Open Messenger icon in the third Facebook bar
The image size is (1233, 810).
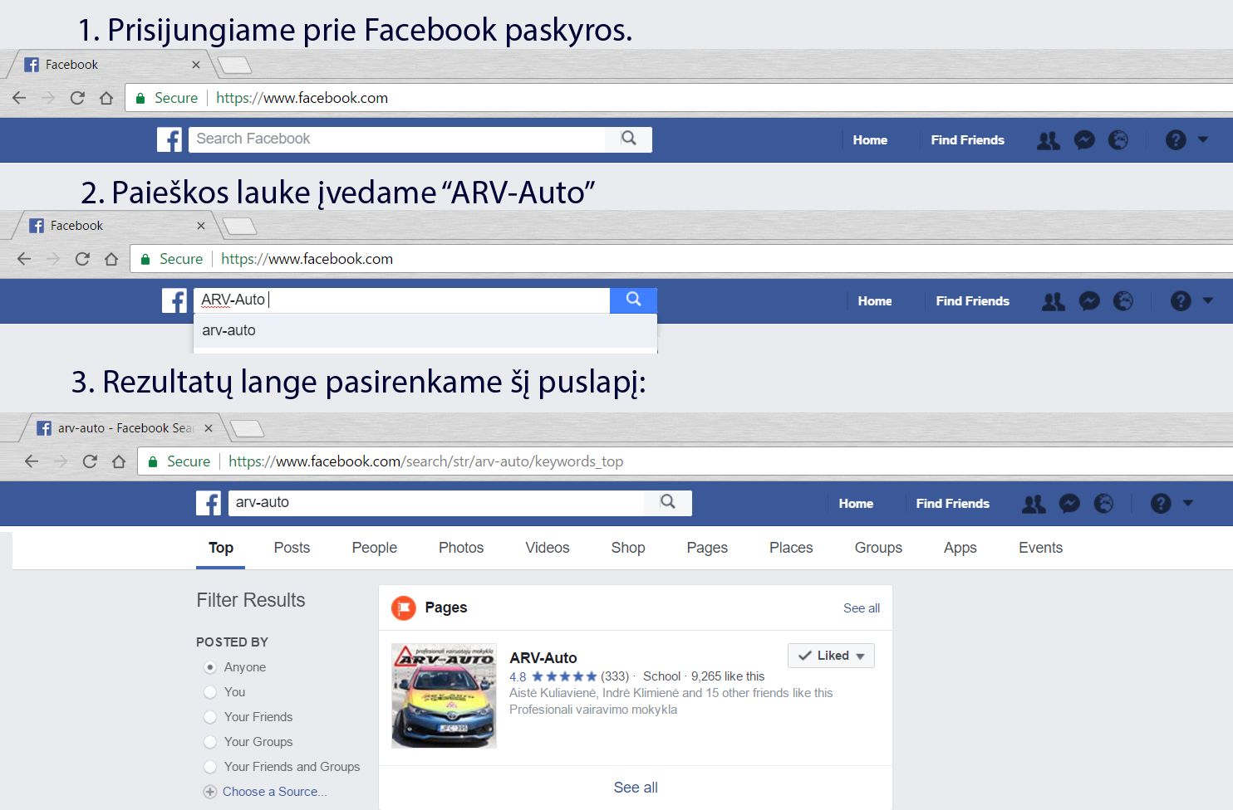[1069, 504]
